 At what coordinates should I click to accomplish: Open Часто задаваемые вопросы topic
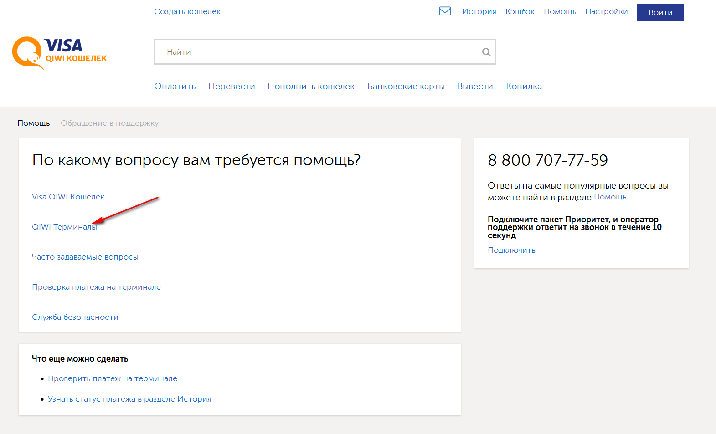click(x=85, y=257)
